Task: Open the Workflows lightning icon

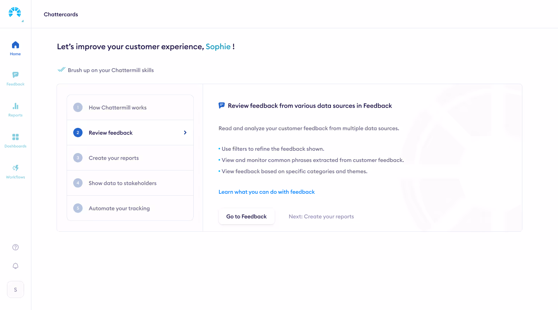Action: point(15,168)
